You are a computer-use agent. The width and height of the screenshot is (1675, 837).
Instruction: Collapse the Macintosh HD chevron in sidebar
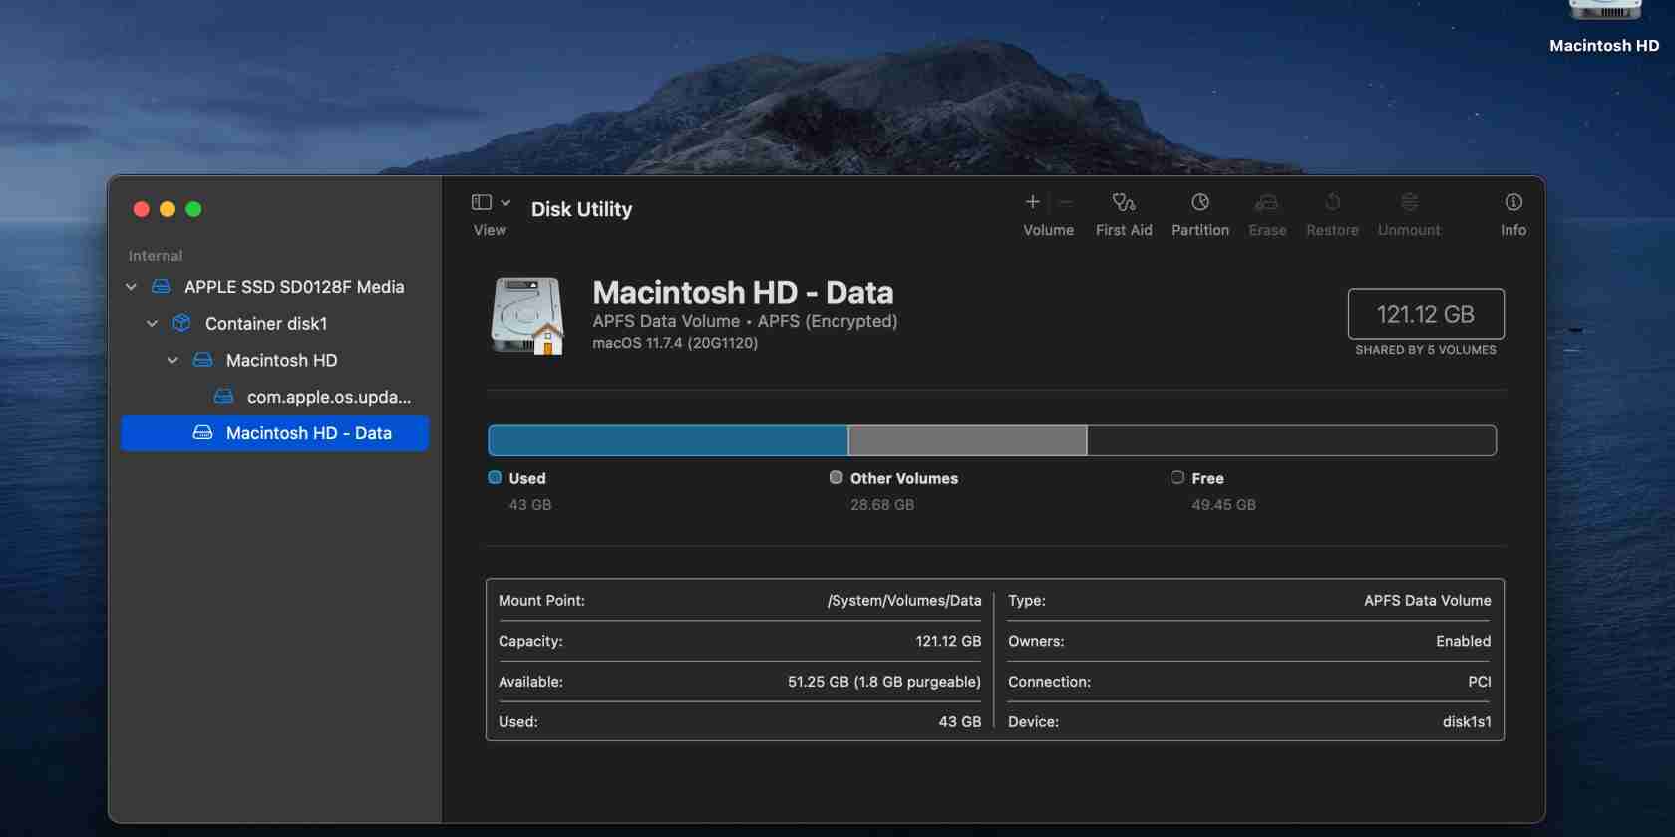pos(172,360)
